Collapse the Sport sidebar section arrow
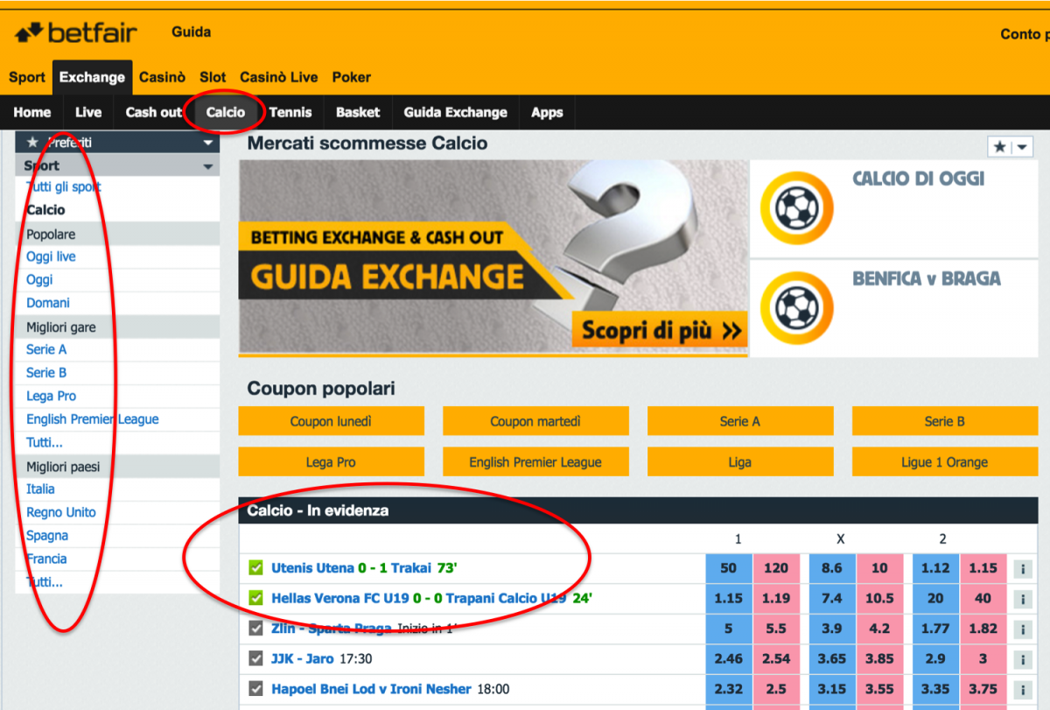Image resolution: width=1050 pixels, height=710 pixels. (207, 166)
